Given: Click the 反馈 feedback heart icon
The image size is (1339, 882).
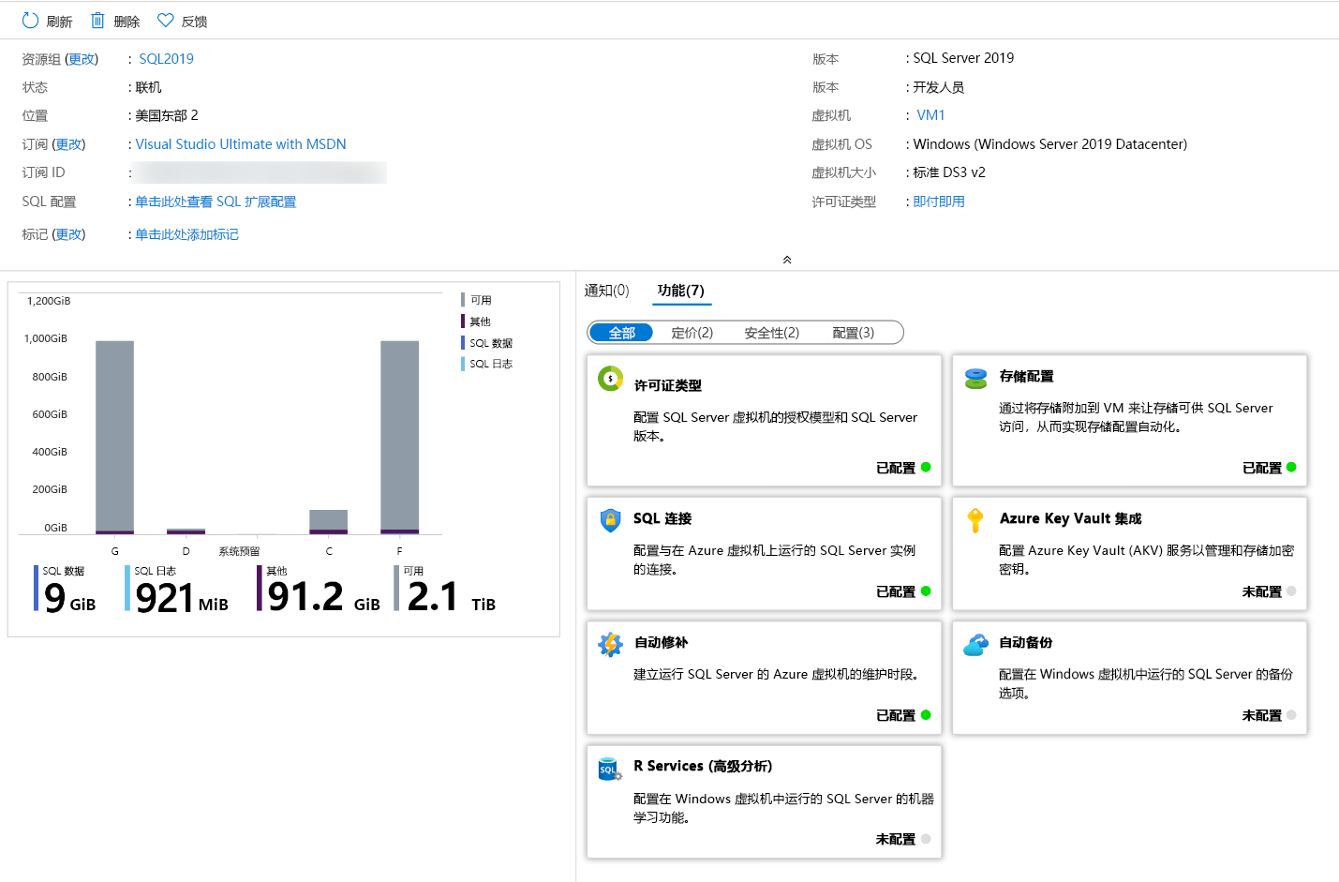Looking at the screenshot, I should [x=165, y=20].
